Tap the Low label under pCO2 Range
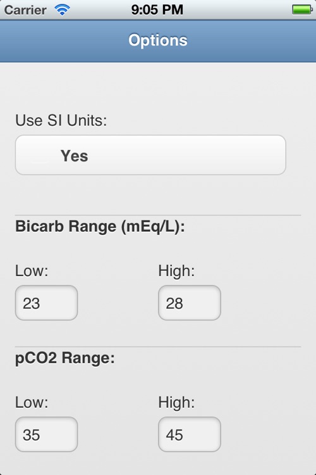This screenshot has width=316, height=475. (x=32, y=403)
